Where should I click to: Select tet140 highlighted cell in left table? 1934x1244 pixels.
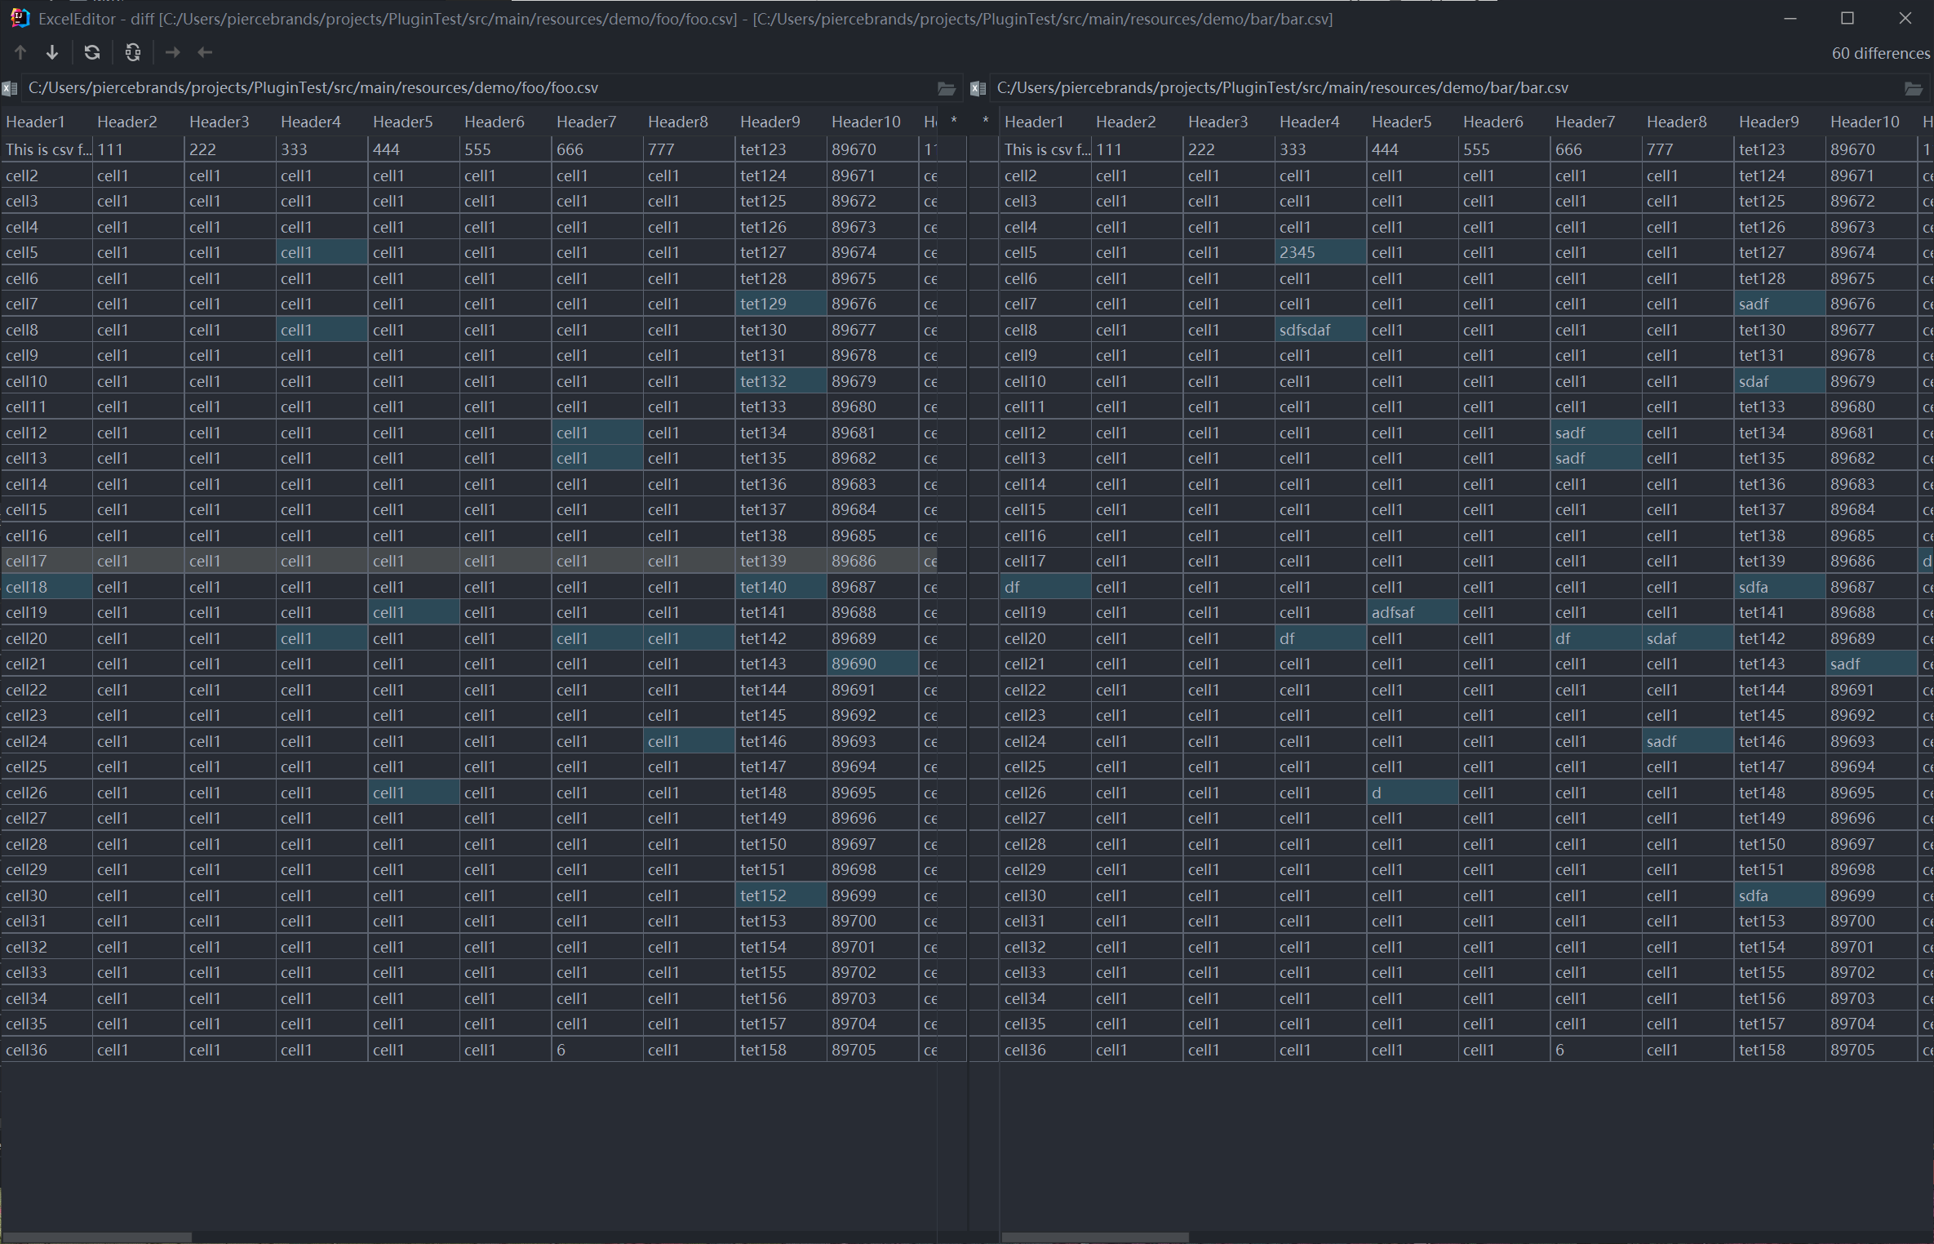pos(781,587)
